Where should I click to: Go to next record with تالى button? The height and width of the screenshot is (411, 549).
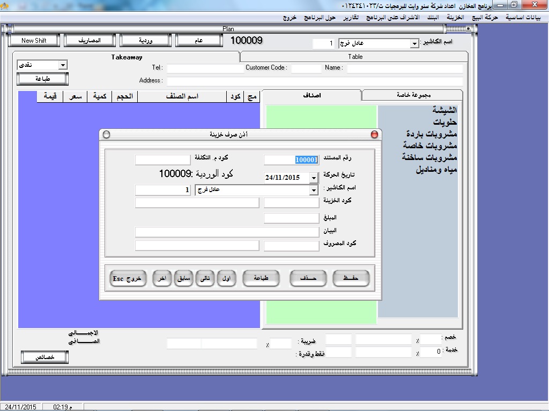point(205,278)
